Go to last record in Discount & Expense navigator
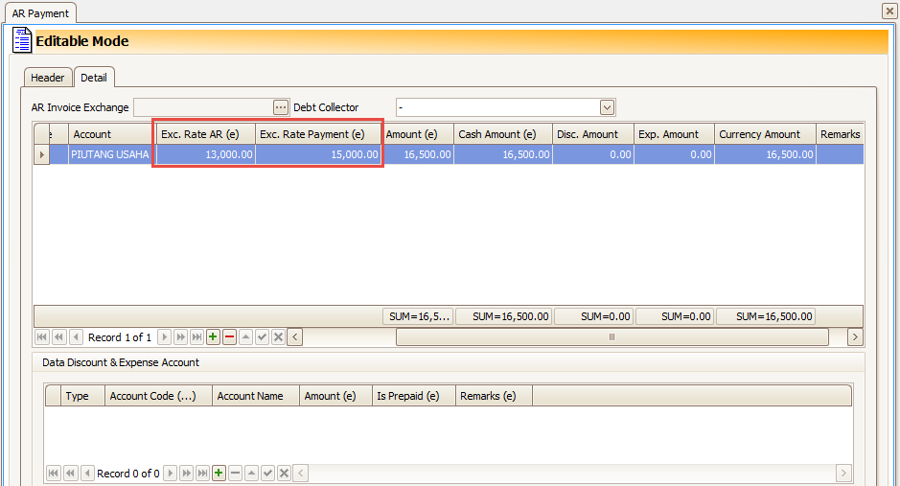 pyautogui.click(x=202, y=473)
